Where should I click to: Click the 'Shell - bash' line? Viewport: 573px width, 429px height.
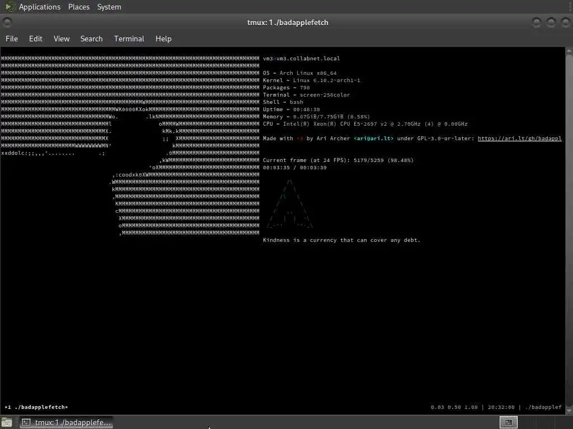283,102
